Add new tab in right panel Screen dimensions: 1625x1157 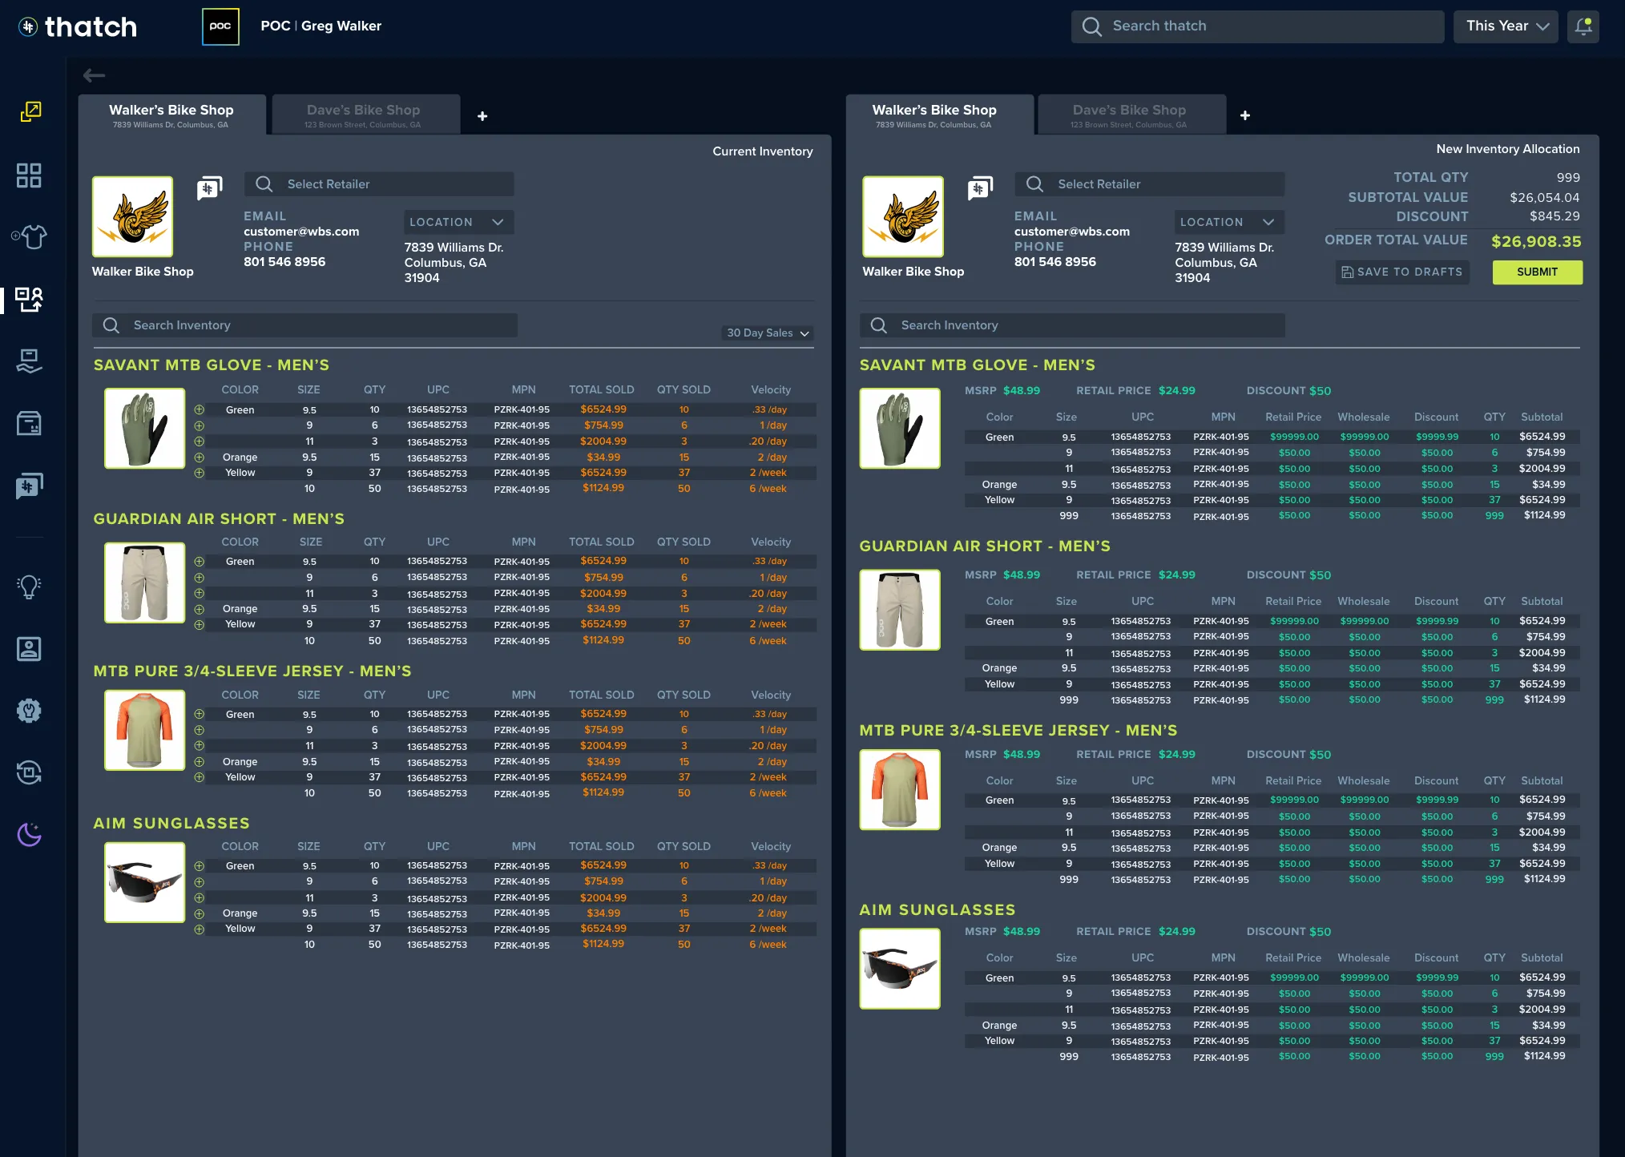(x=1244, y=115)
